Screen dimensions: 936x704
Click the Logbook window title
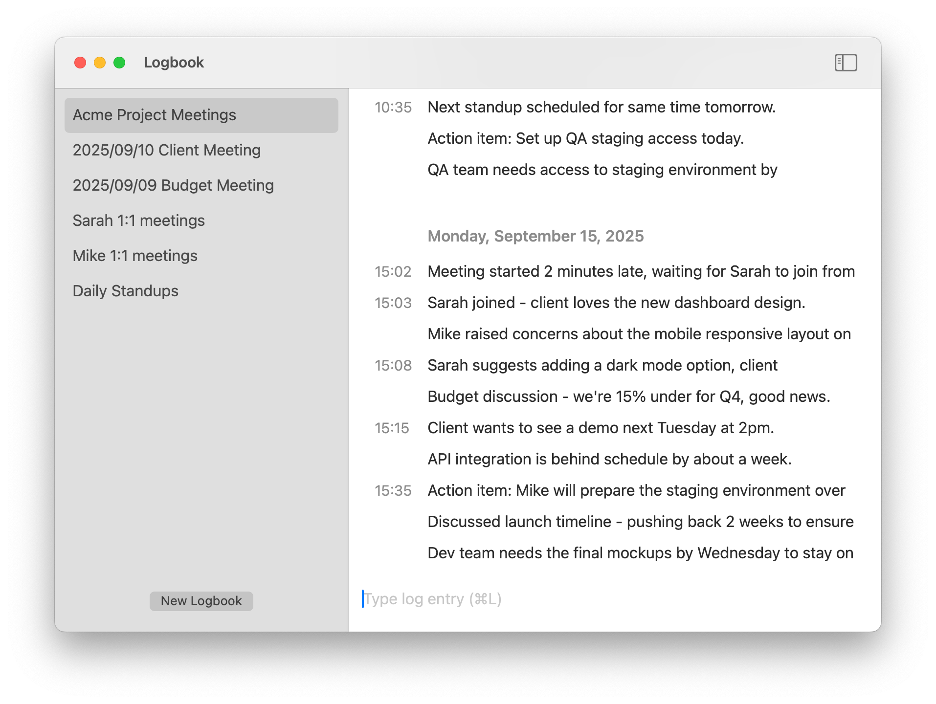pos(174,63)
